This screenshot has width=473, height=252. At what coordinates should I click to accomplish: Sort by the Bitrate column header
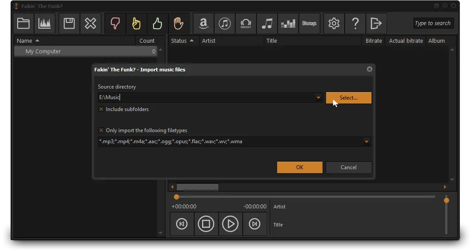pyautogui.click(x=374, y=41)
